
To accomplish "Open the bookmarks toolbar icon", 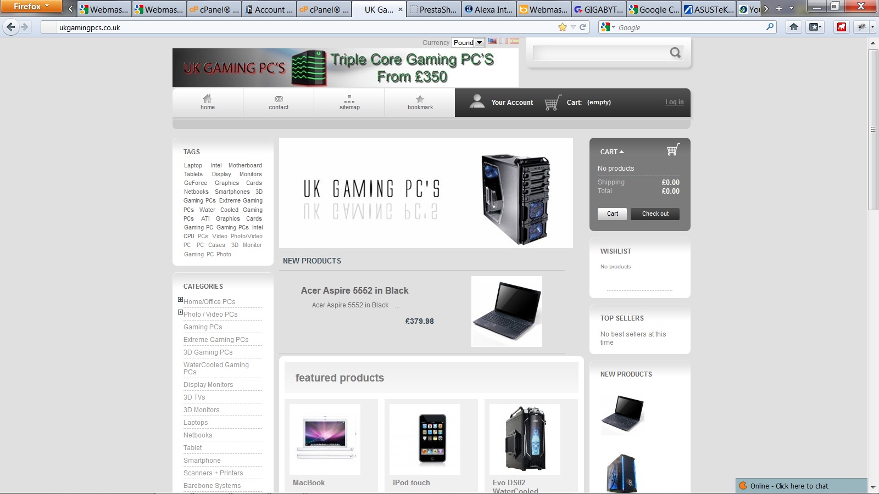I will 815,27.
